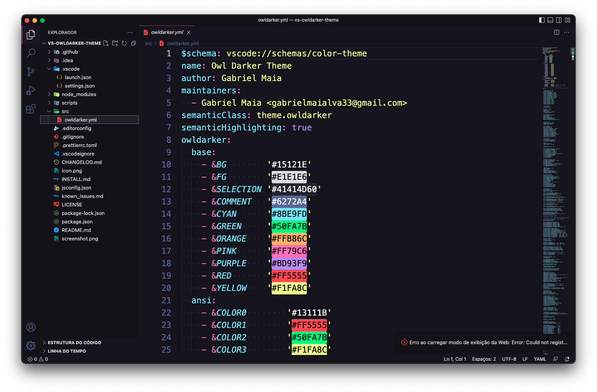Image resolution: width=597 pixels, height=392 pixels.
Task: Show errors and warnings count
Action: [38, 359]
